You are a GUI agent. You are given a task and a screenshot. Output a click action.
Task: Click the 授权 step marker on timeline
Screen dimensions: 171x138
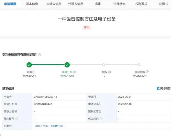pyautogui.click(x=103, y=65)
